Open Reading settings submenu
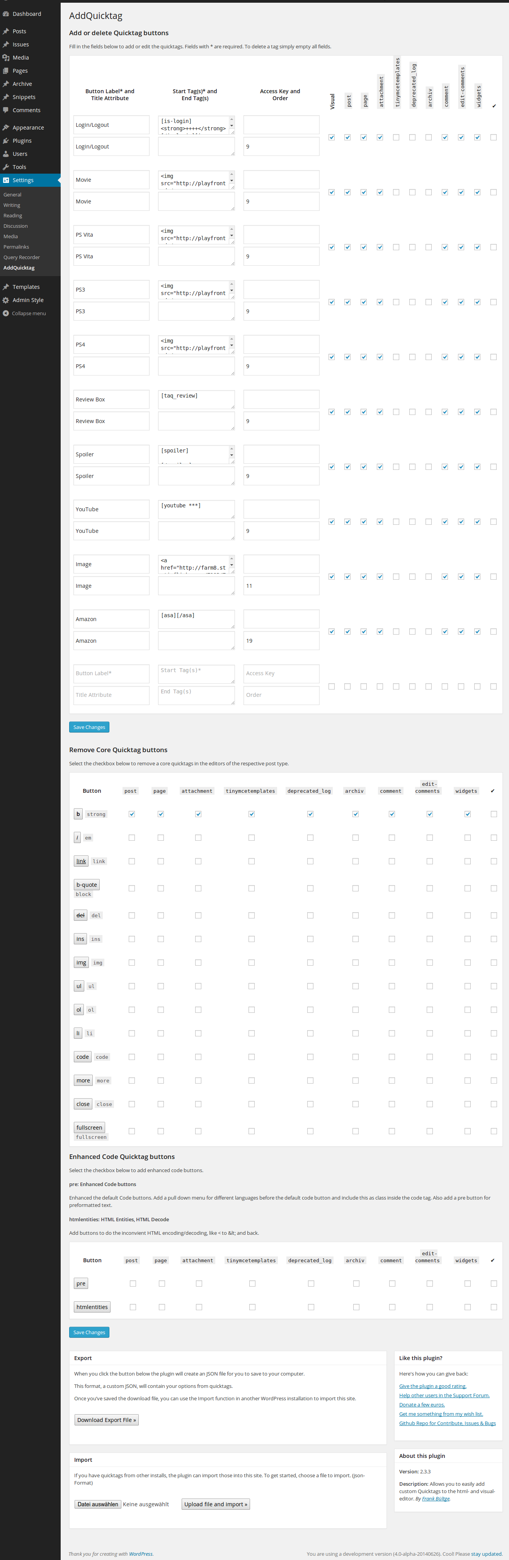Image resolution: width=509 pixels, height=1560 pixels. 13,215
